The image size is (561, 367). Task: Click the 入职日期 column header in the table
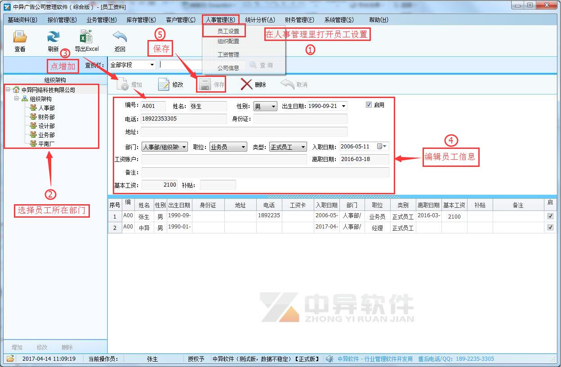tap(326, 205)
